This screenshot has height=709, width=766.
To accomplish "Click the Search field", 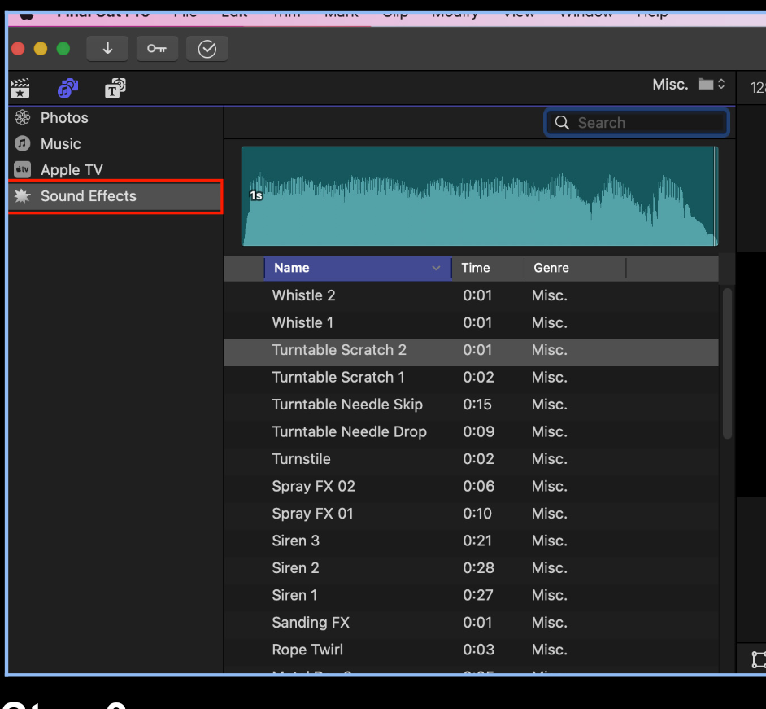I will pos(637,123).
